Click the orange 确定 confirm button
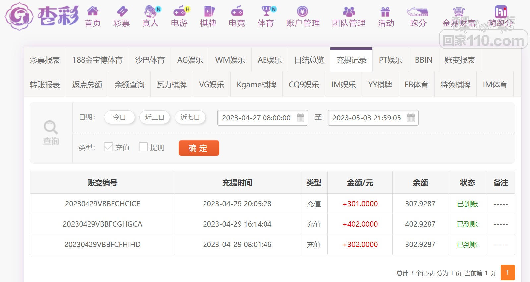Viewport: 530px width, 282px height. coord(199,148)
